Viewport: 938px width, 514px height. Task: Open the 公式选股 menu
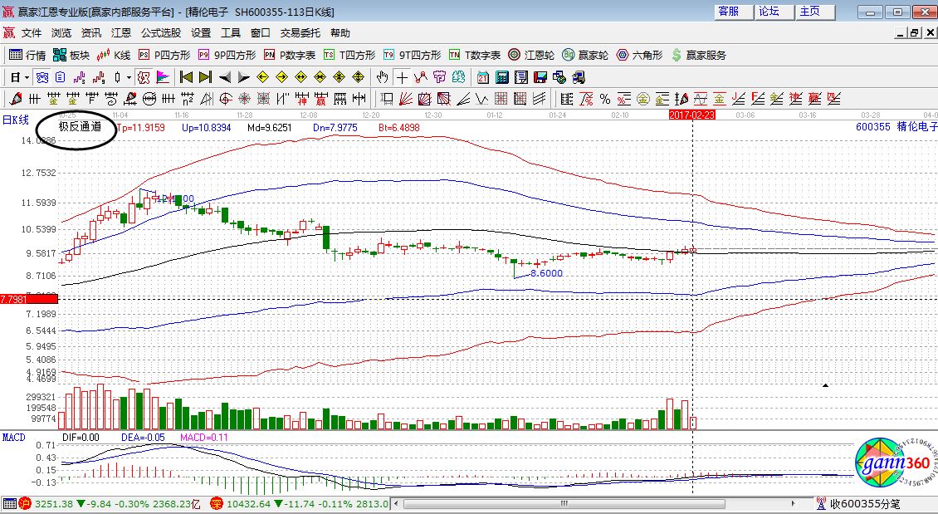click(x=160, y=33)
